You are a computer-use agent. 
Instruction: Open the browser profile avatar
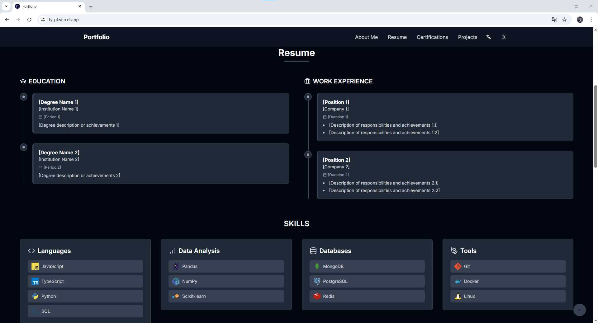pos(580,20)
